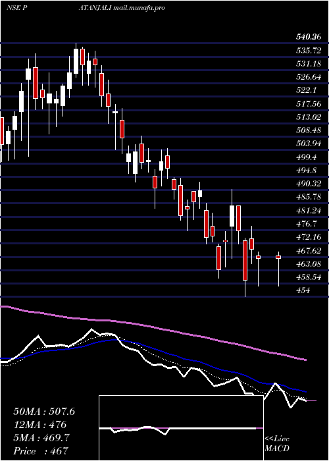Click the 463.08 price axis label
This screenshot has height=461, width=329.
[309, 263]
